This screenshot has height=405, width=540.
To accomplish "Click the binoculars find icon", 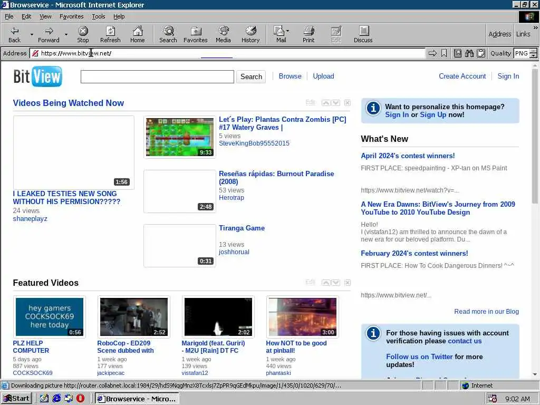I will [469, 53].
